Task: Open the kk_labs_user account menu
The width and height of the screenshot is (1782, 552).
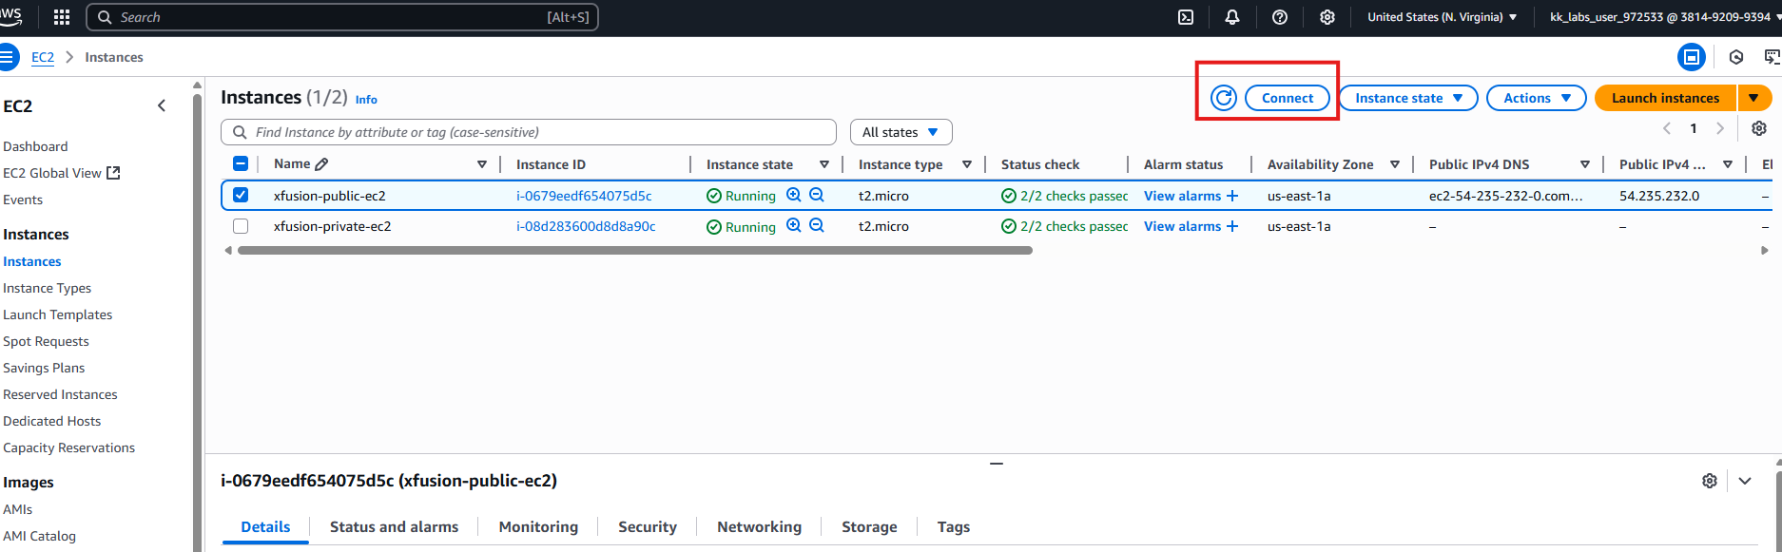Action: pos(1664,17)
